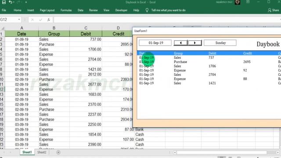281x158 pixels.
Task: Click the Cancel X formula bar icon
Action: coord(32,20)
